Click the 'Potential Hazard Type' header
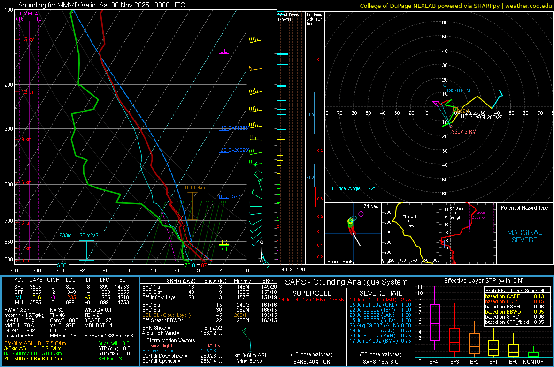The width and height of the screenshot is (554, 367). tap(524, 208)
